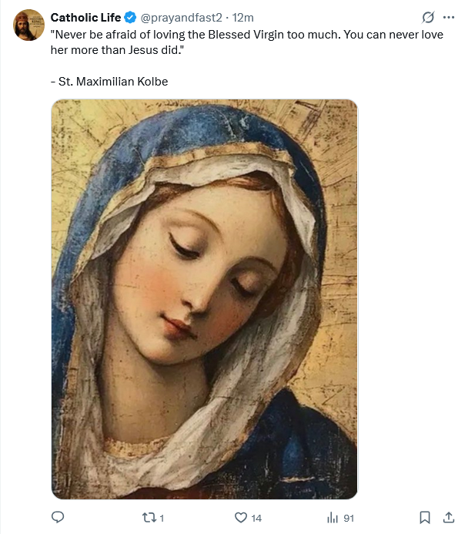Click the like count 14
Viewport: 468px width, 534px height.
pyautogui.click(x=256, y=518)
